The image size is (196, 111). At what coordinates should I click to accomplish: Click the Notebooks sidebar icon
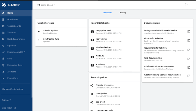(3, 20)
